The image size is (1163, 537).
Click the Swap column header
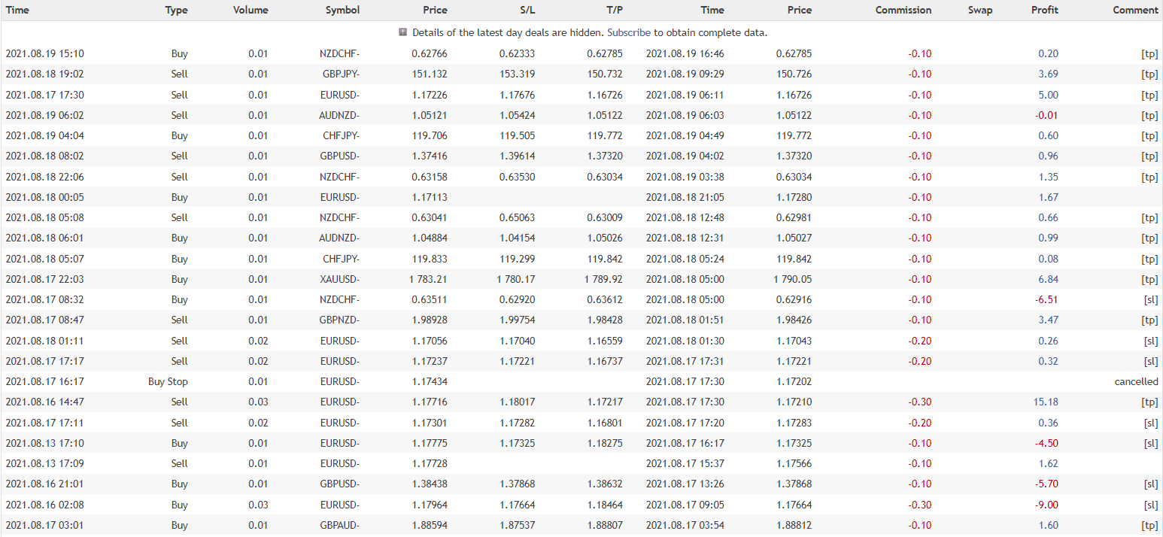[980, 10]
